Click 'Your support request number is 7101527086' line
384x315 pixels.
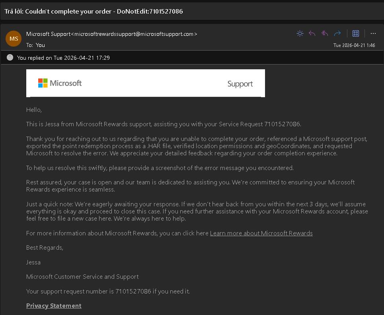point(108,291)
